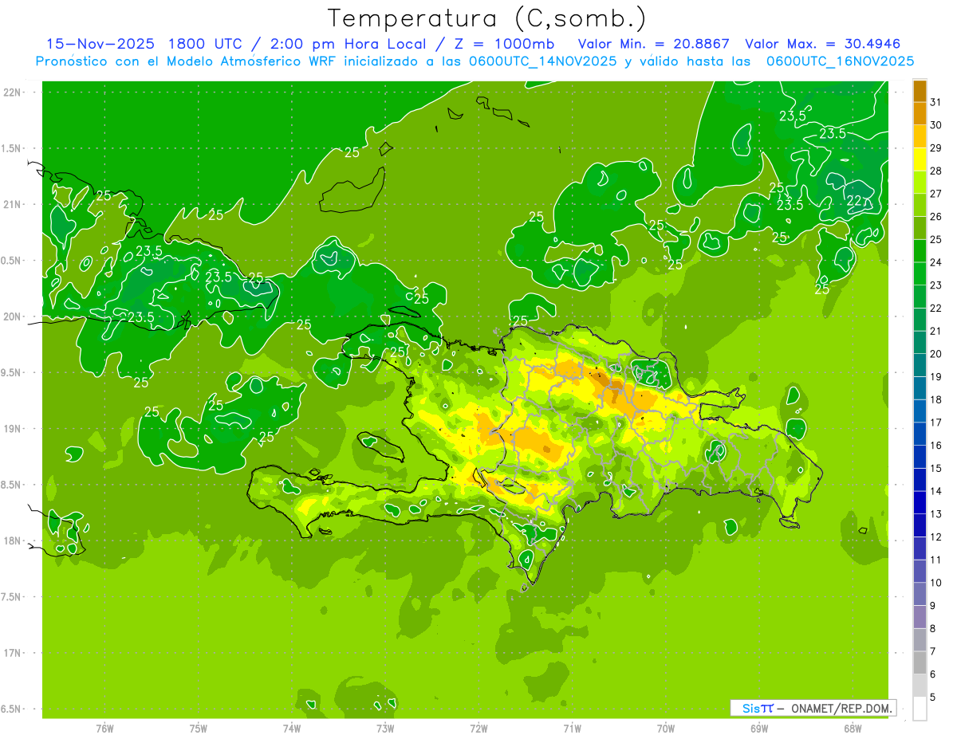Viewport: 957px width, 739px height.
Task: Click the color scale value "9"
Action: tap(933, 606)
